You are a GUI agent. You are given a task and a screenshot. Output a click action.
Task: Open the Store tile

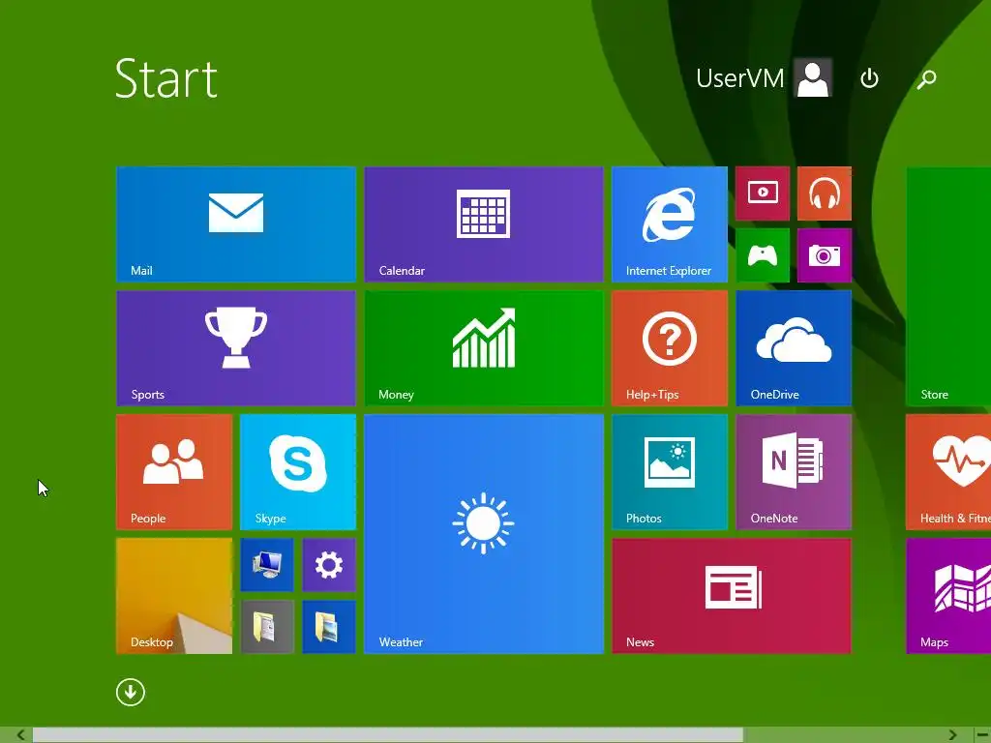point(948,285)
